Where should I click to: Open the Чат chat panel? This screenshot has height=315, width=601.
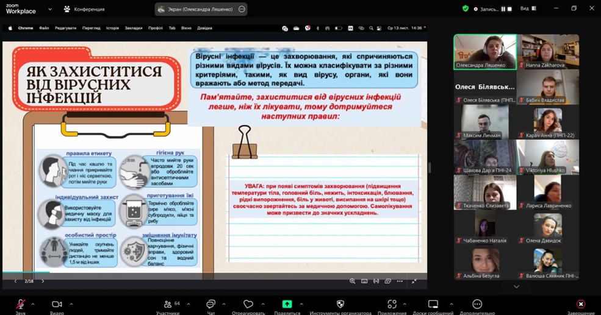(x=211, y=304)
